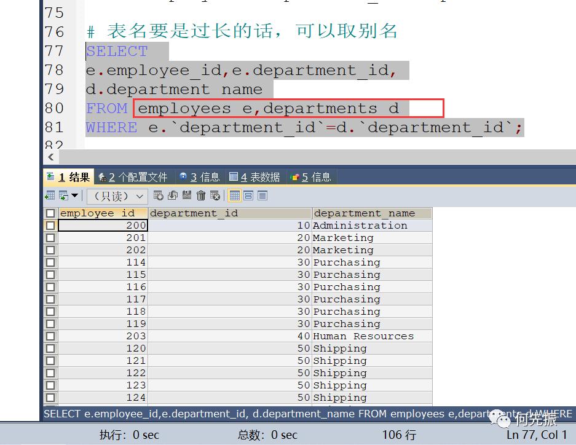This screenshot has height=445, width=576.
Task: Sort by department_id column header
Action: pyautogui.click(x=230, y=213)
